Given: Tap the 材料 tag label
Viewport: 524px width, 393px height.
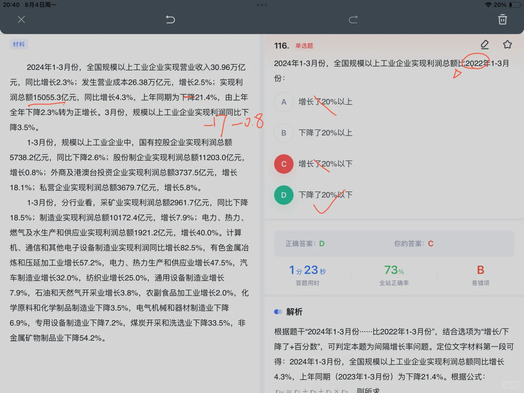Looking at the screenshot, I should pos(19,44).
